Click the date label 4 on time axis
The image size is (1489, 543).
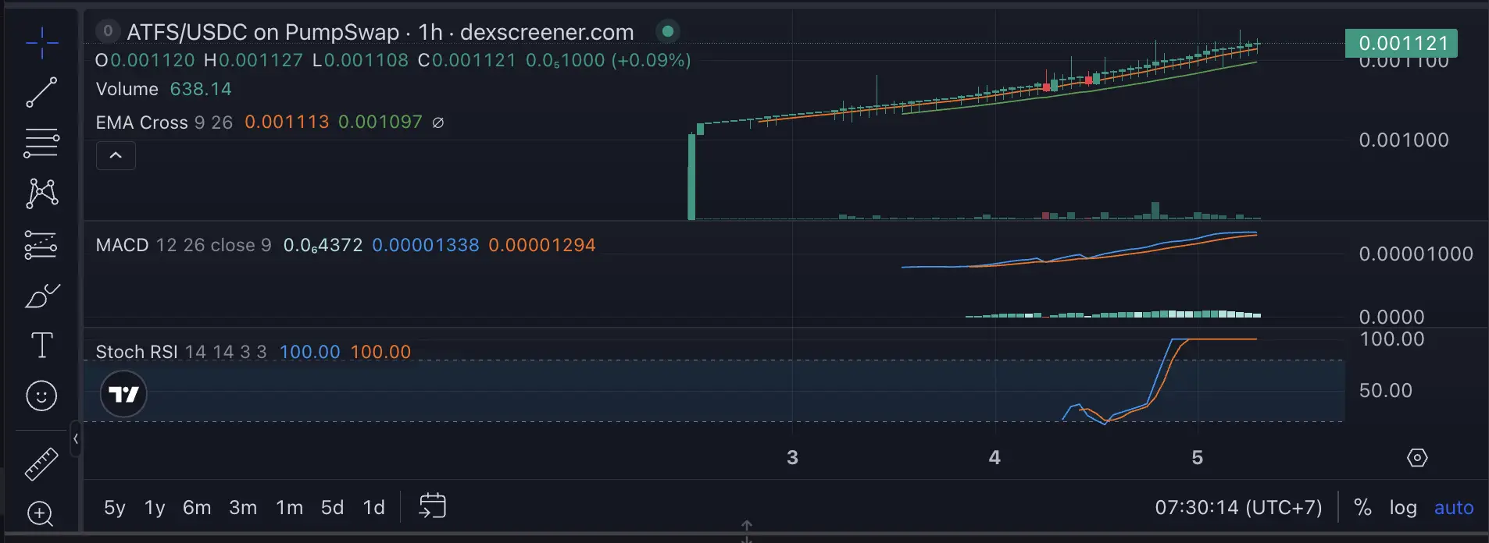(994, 457)
